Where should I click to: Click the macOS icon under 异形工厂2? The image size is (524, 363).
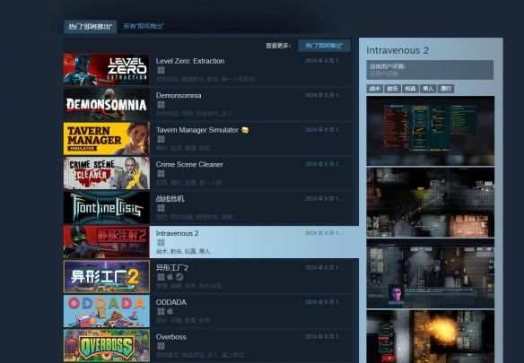click(x=170, y=277)
